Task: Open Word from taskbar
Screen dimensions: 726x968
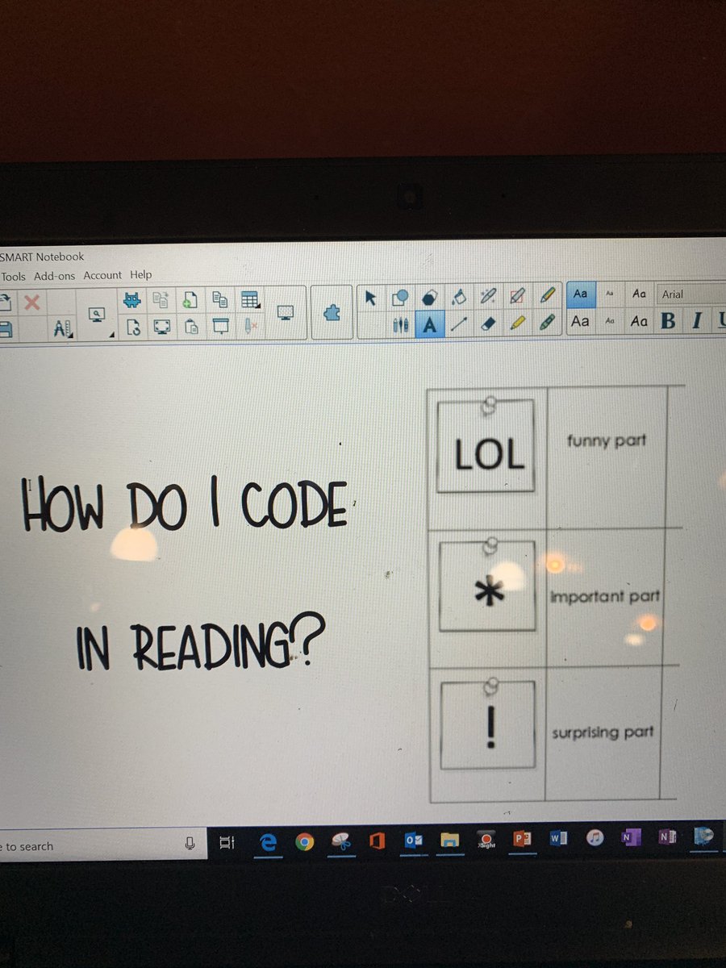Action: tap(557, 838)
